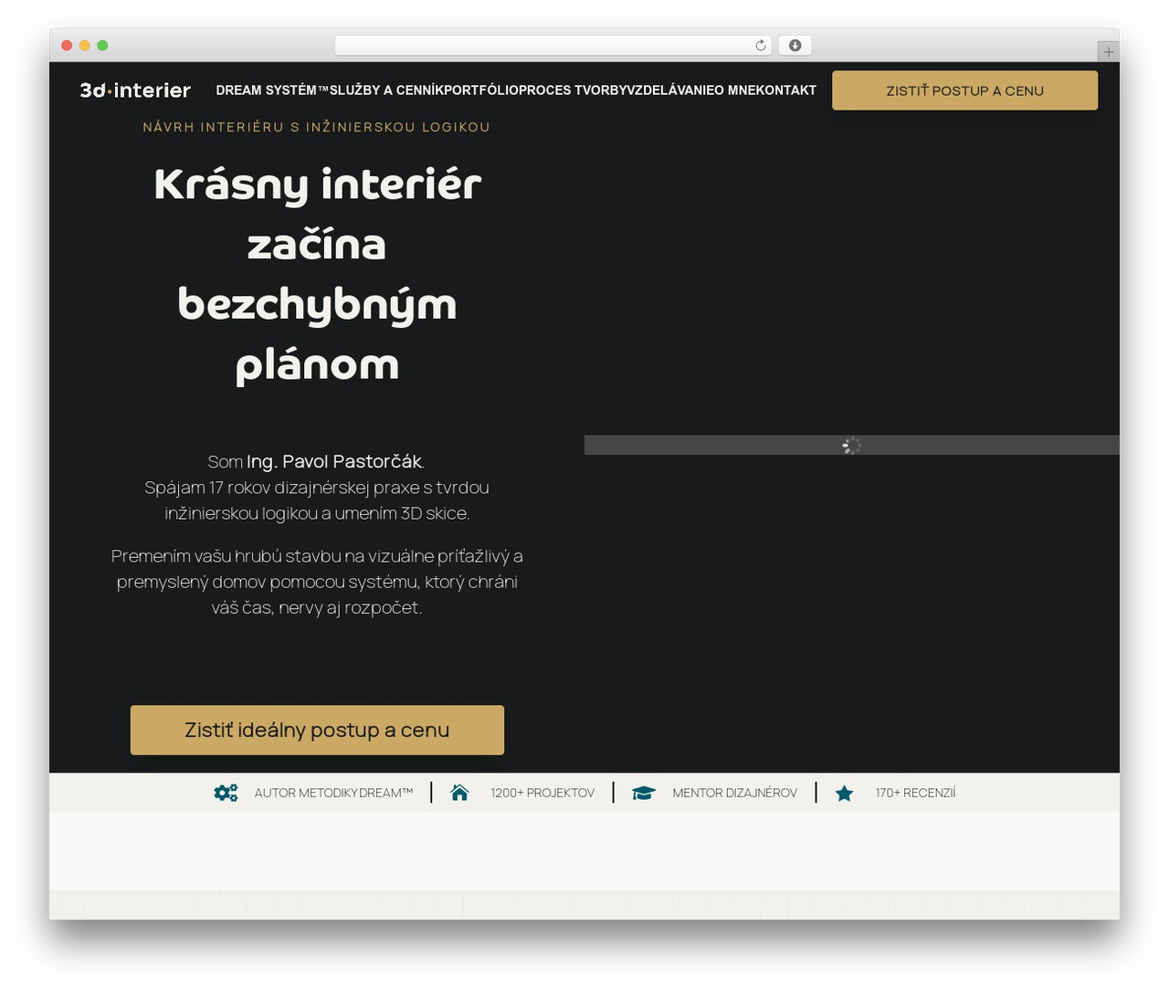Open the DREAM SYSTÉM™ menu item
The width and height of the screenshot is (1169, 990).
point(272,90)
